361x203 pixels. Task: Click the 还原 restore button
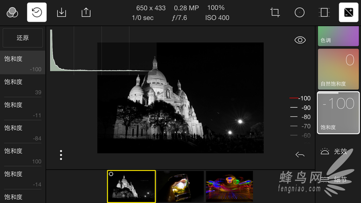[x=23, y=38]
